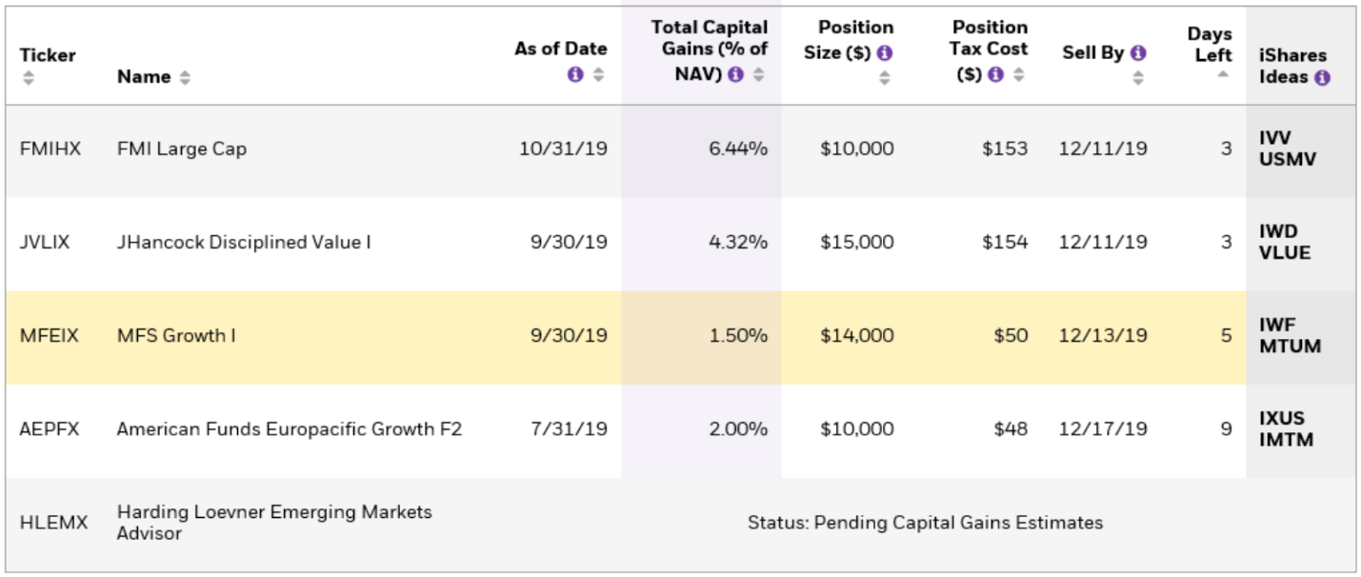The width and height of the screenshot is (1361, 577).
Task: Sort table by Ticker column arrows
Action: [x=29, y=77]
